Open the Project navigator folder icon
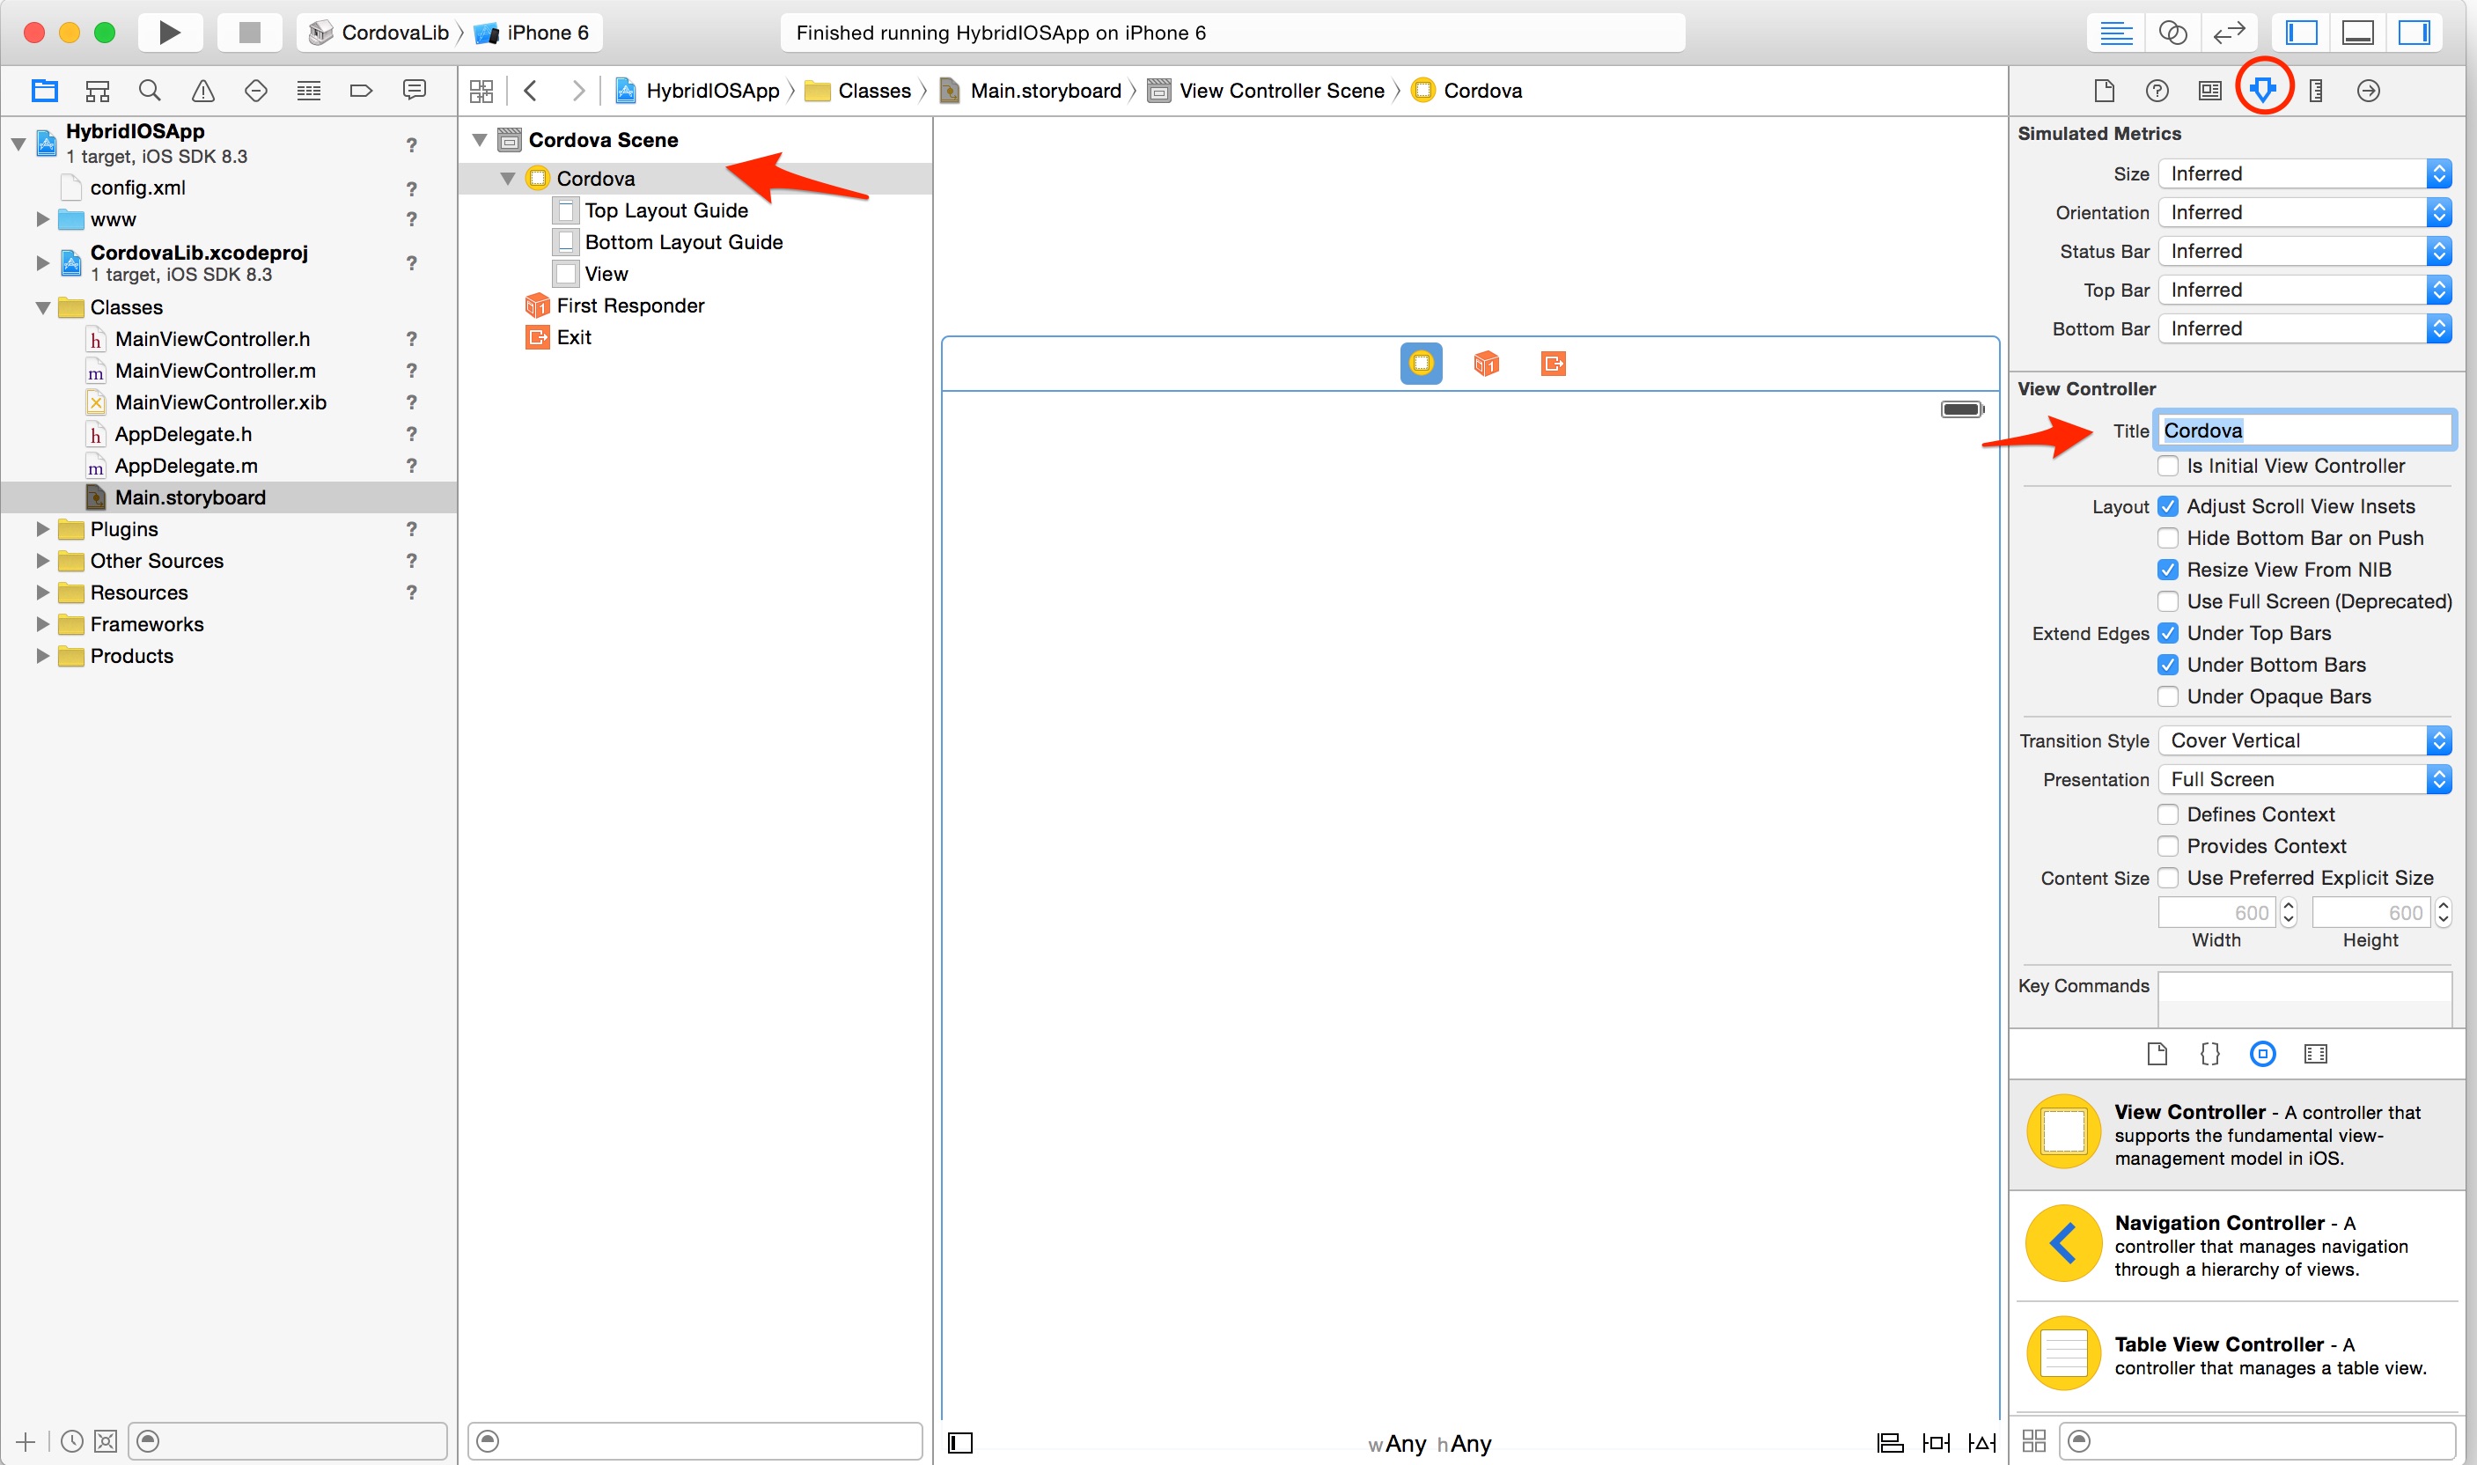Screen dimensions: 2477x1465 click(44, 91)
